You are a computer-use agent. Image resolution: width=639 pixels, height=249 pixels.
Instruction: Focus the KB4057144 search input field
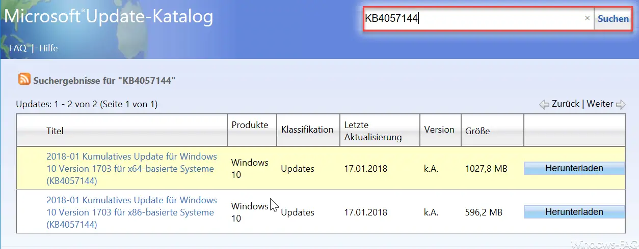474,19
